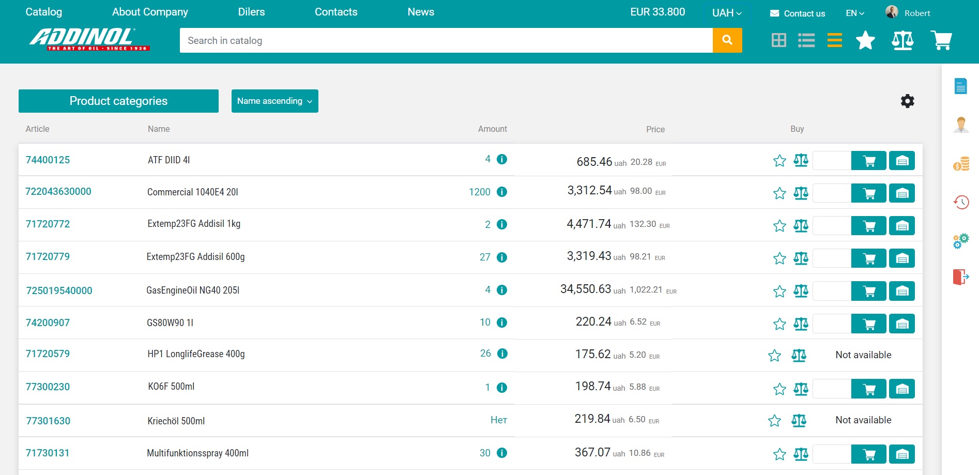979x475 pixels.
Task: Click Contact us link
Action: pos(798,13)
